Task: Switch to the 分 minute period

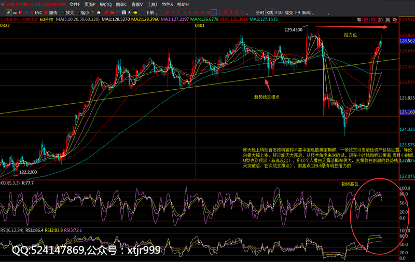Action: [x=167, y=12]
